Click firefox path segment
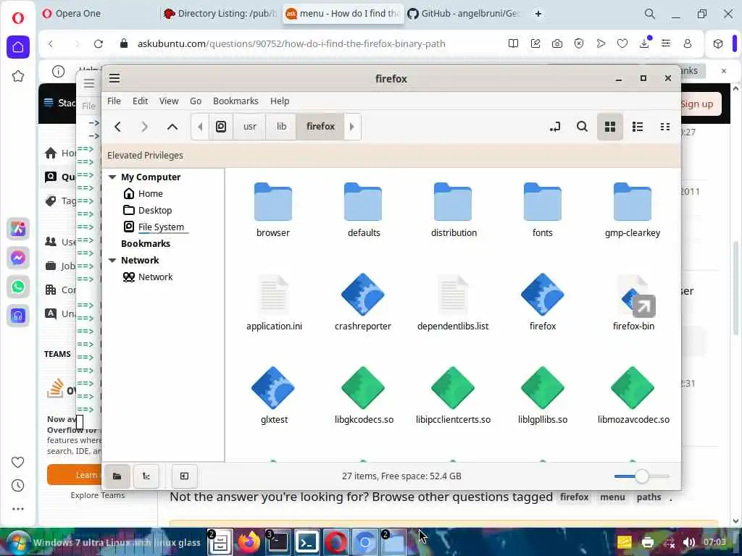This screenshot has height=556, width=742. [x=320, y=127]
